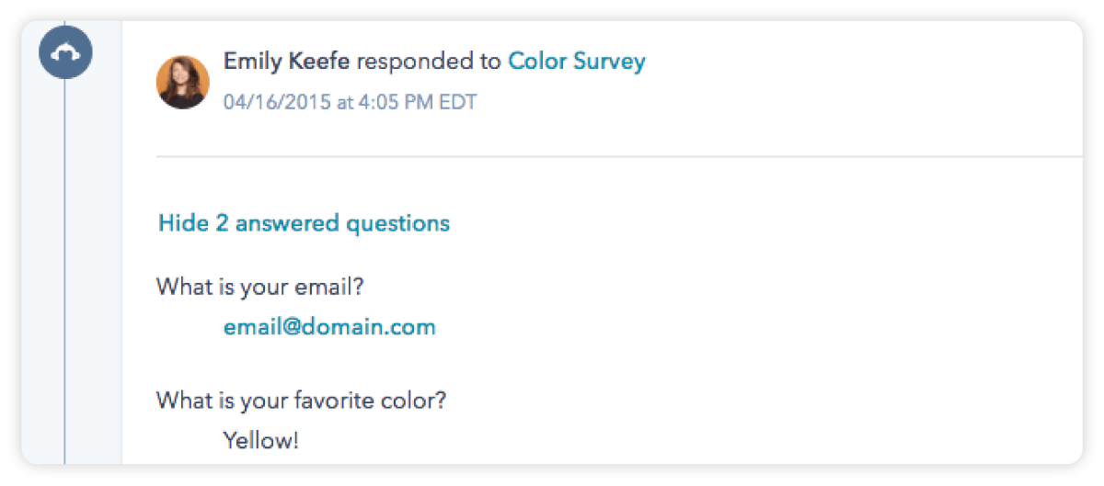The height and width of the screenshot is (486, 1104).
Task: Click the 'responded to' text
Action: coord(430,62)
